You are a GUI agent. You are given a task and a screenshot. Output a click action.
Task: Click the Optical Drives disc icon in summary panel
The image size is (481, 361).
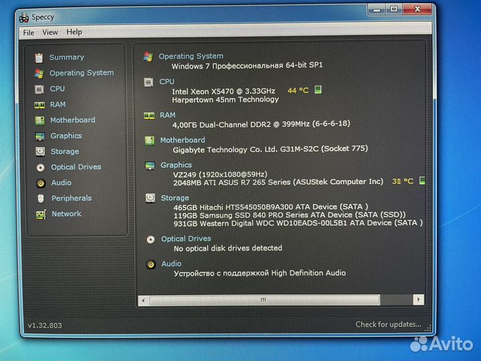(150, 239)
